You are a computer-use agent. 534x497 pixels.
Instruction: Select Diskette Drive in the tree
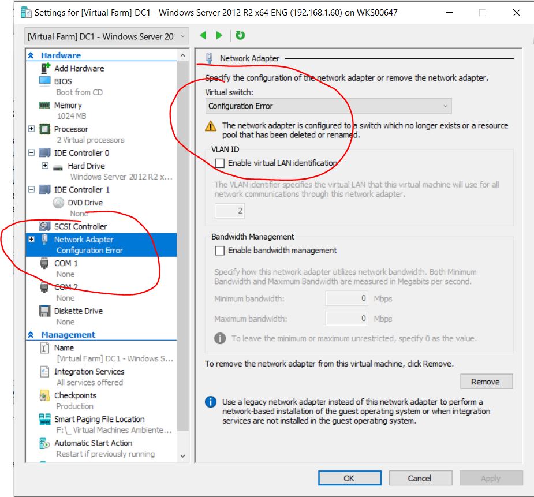[x=79, y=311]
